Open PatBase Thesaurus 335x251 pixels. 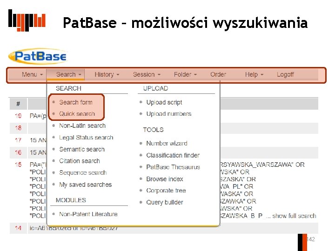click(x=173, y=167)
